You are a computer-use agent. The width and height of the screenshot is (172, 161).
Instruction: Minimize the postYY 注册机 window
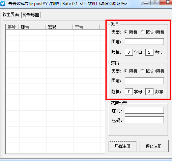tap(146, 2)
